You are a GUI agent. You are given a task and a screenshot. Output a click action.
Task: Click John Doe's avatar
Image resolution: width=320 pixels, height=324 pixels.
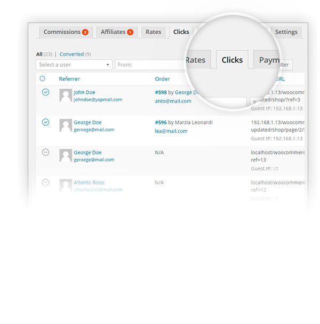point(66,95)
